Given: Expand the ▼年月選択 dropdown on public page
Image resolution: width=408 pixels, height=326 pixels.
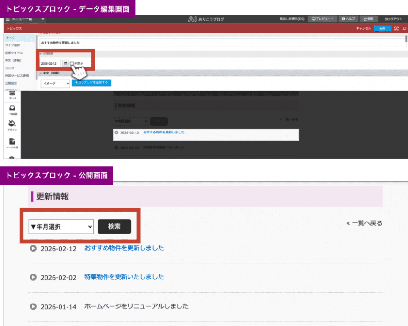Looking at the screenshot, I should 61,227.
